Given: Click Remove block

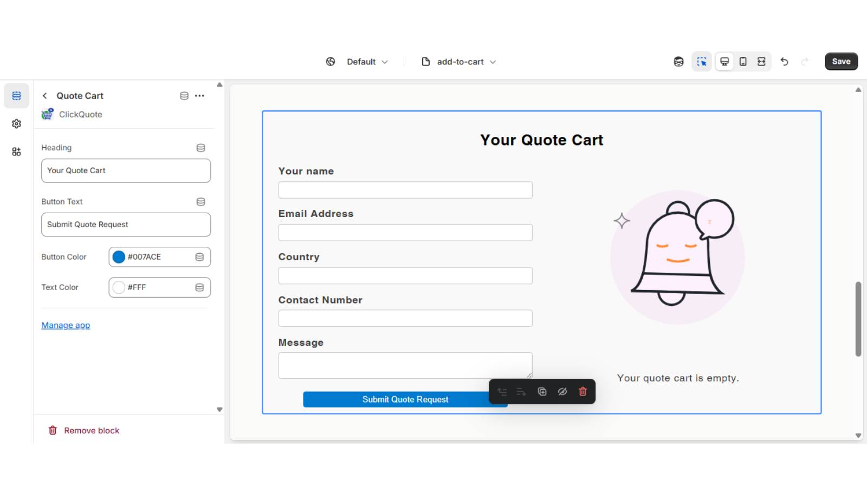Looking at the screenshot, I should coord(84,431).
